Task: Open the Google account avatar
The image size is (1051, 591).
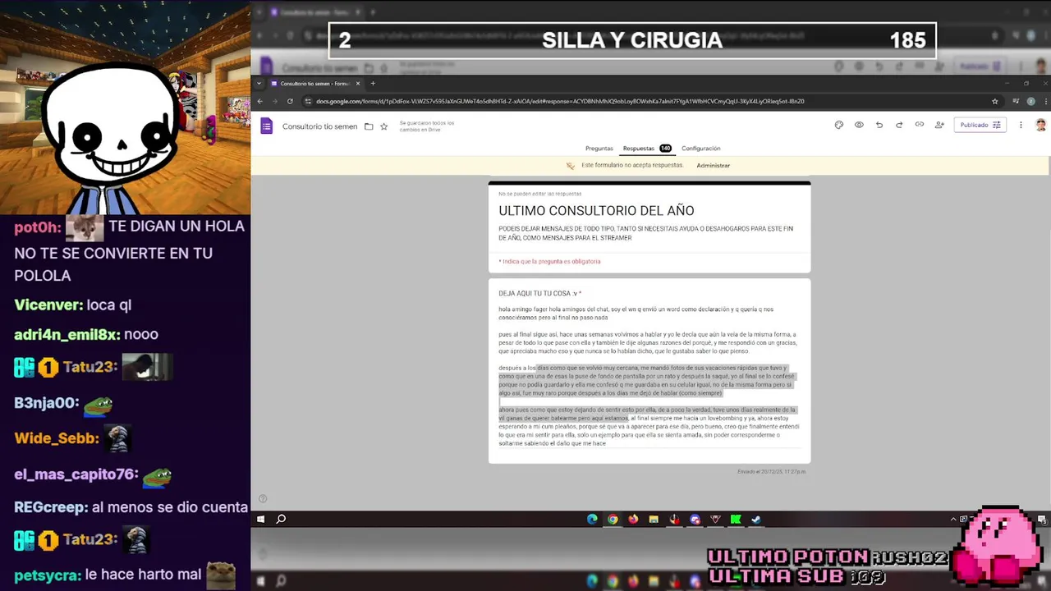Action: [1040, 125]
